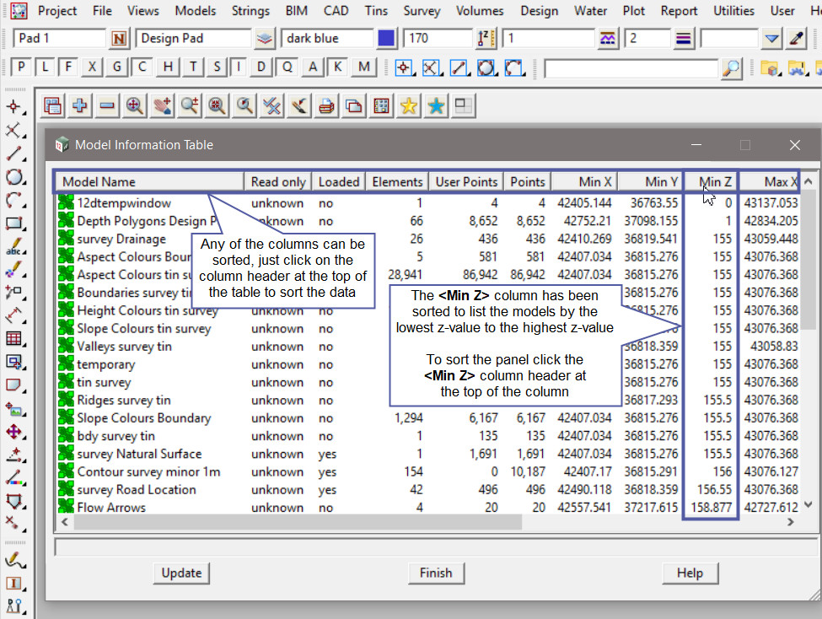This screenshot has height=619, width=822.
Task: Open the Tins menu
Action: click(376, 11)
